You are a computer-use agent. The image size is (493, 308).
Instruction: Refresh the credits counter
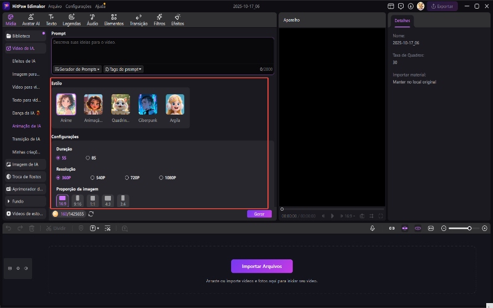91,214
